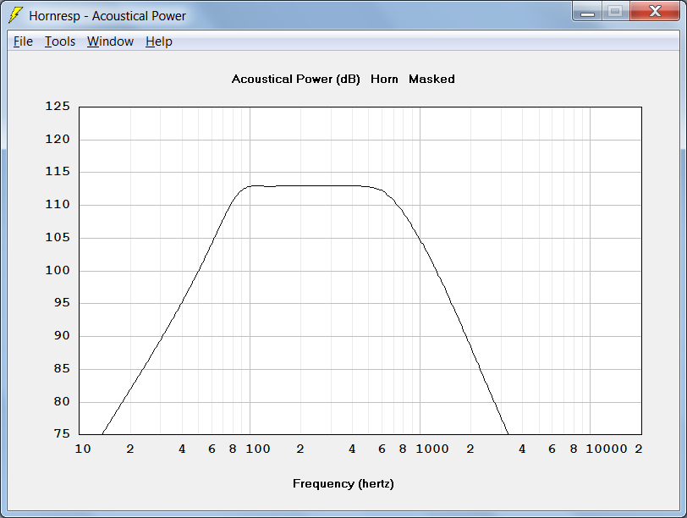The height and width of the screenshot is (518, 687).
Task: Click the 'Hornresp - Acoustical Power' title bar text
Action: pos(107,16)
